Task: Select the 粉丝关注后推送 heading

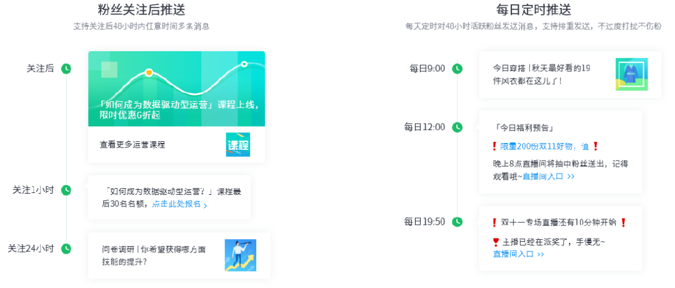Action: [142, 10]
